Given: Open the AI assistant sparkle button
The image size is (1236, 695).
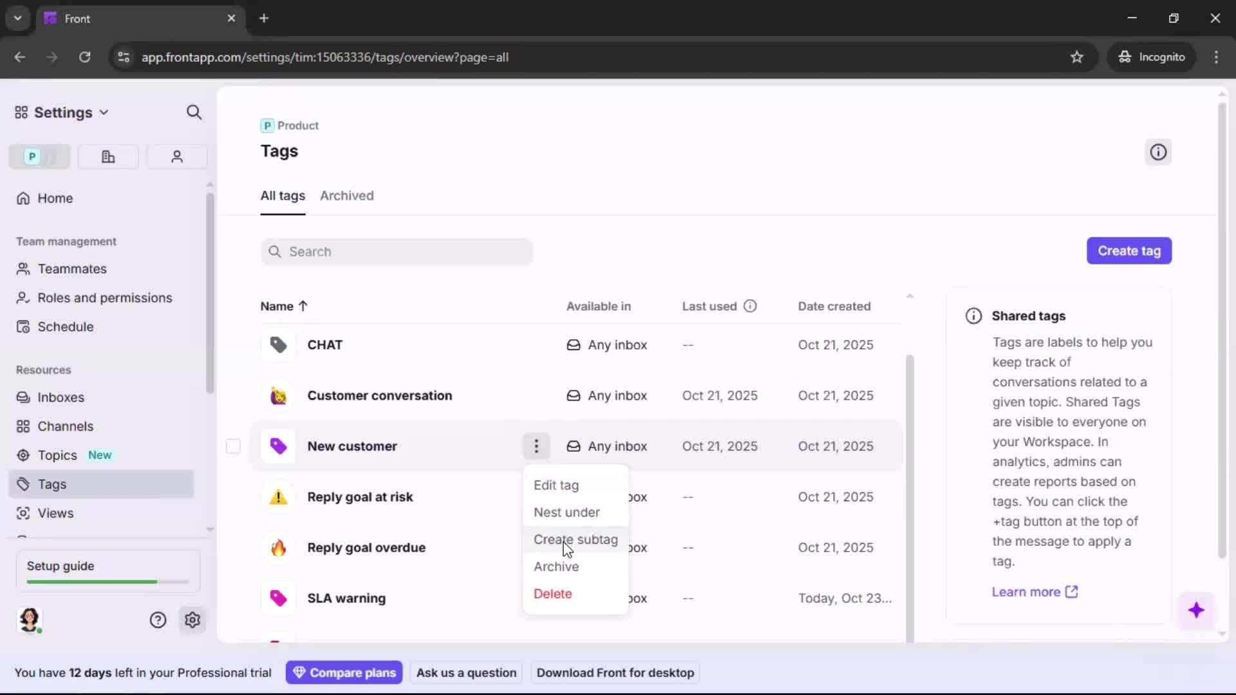Looking at the screenshot, I should 1197,610.
